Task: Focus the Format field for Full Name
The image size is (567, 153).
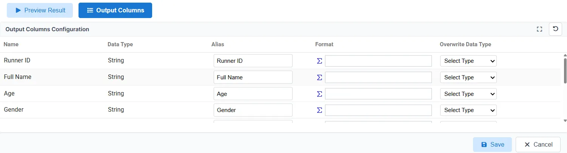Action: (378, 77)
